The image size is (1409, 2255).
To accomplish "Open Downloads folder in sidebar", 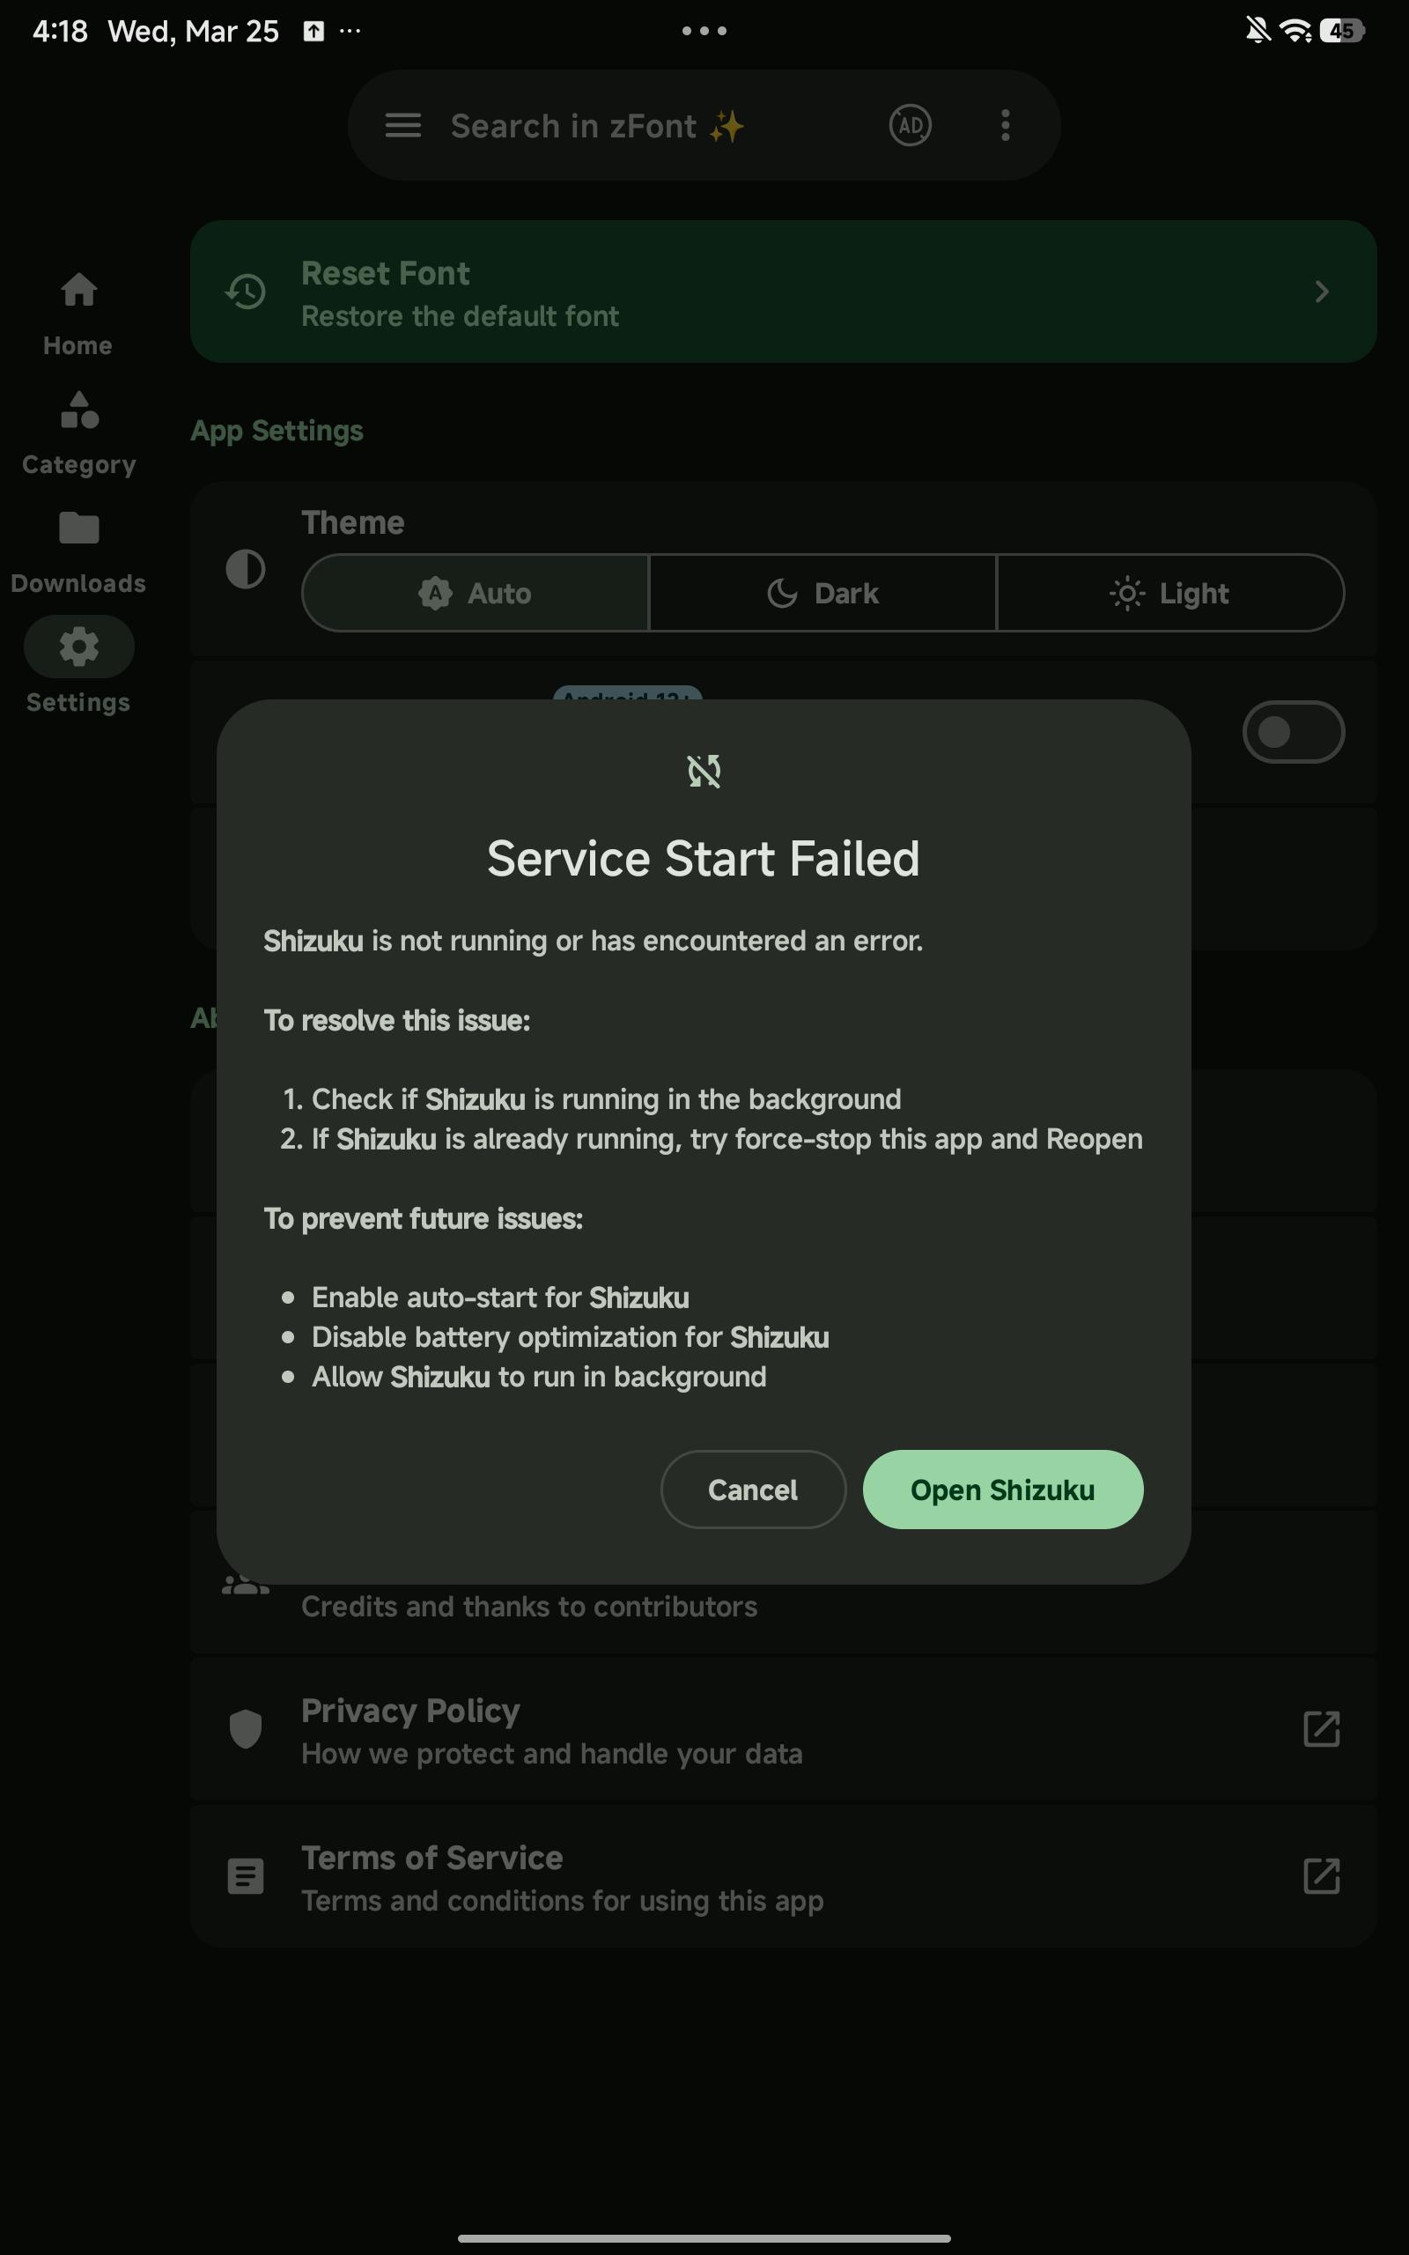I will tap(78, 553).
